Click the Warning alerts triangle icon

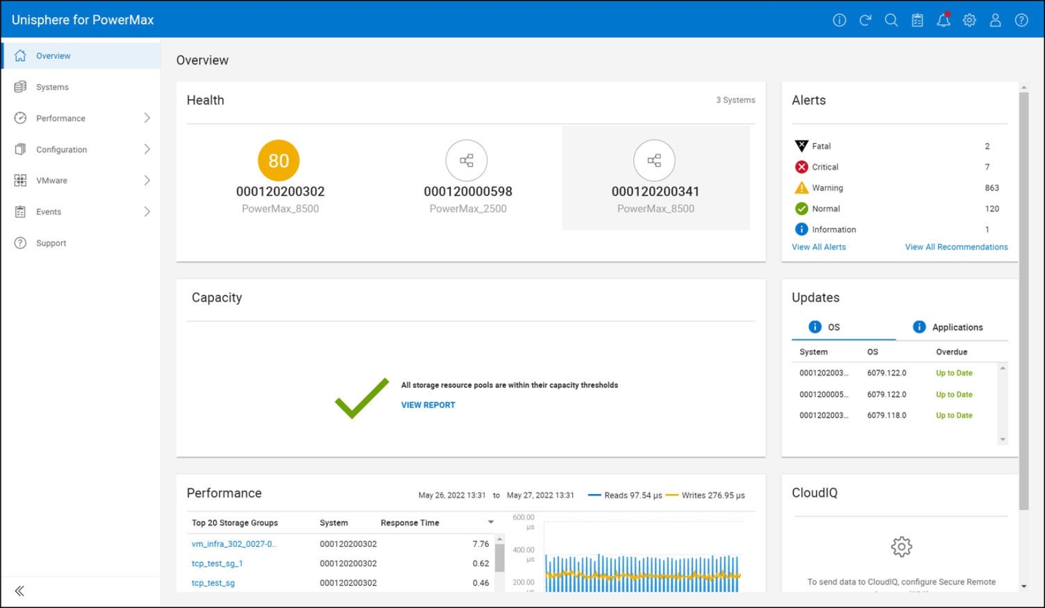coord(801,188)
